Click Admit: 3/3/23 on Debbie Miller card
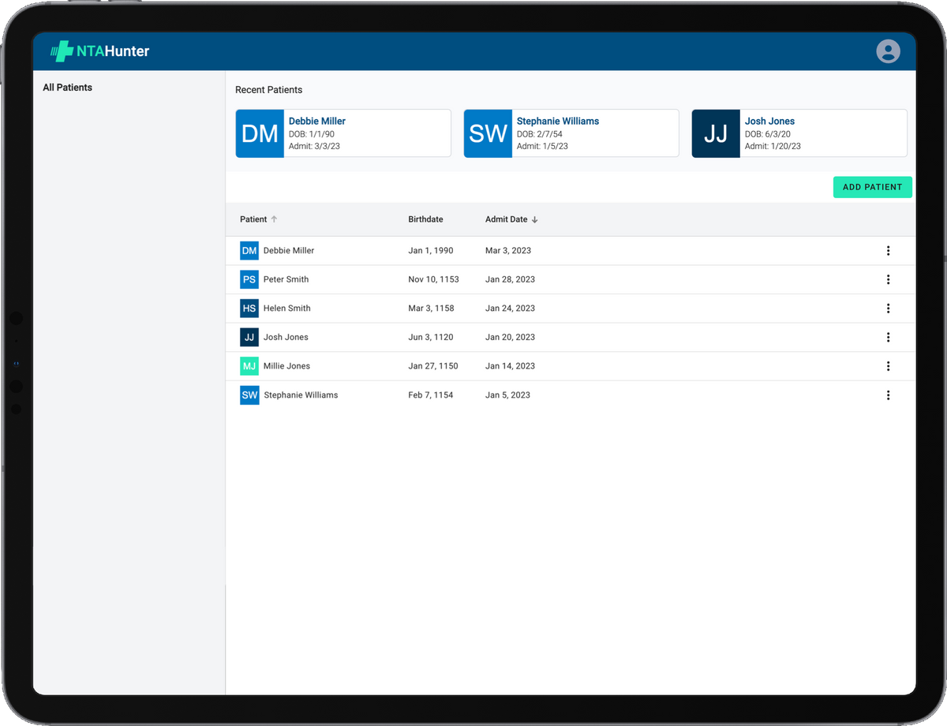 [x=314, y=146]
